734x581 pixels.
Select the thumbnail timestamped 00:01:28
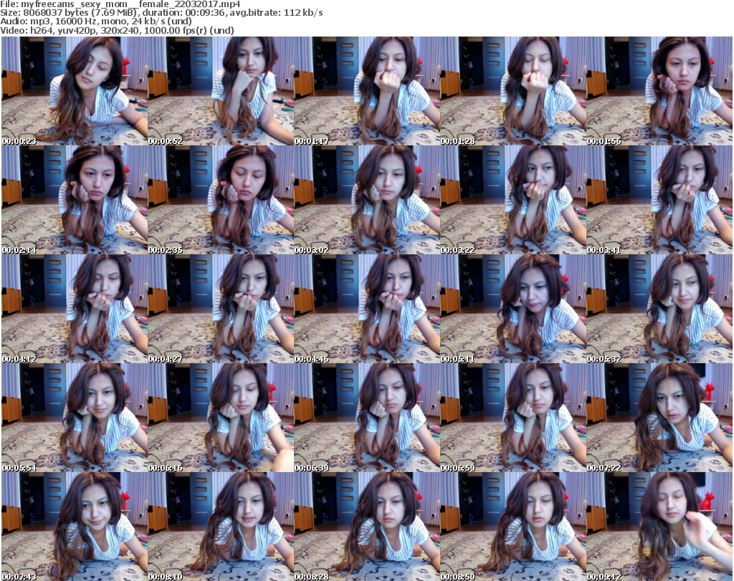513,91
